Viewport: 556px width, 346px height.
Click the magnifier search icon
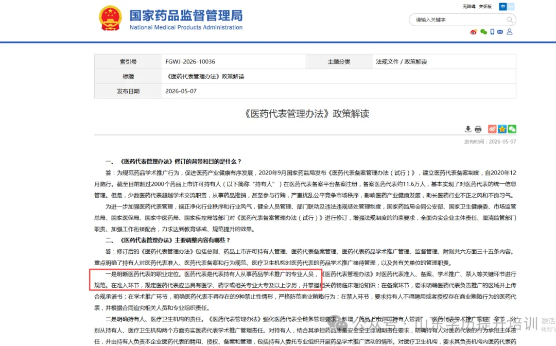(x=510, y=20)
